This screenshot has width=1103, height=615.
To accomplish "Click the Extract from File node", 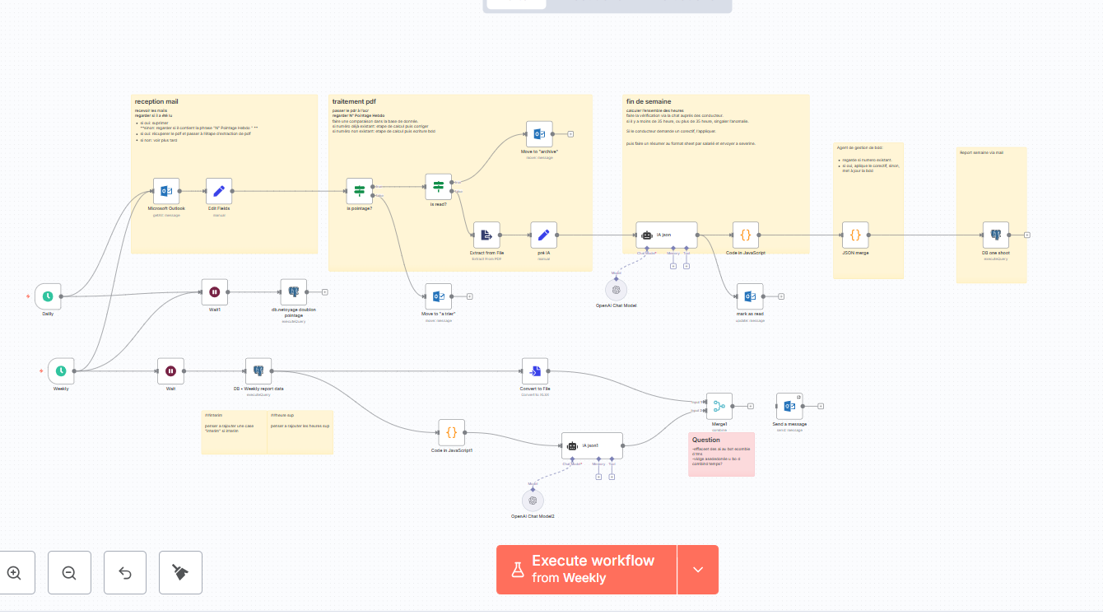I will pos(486,235).
